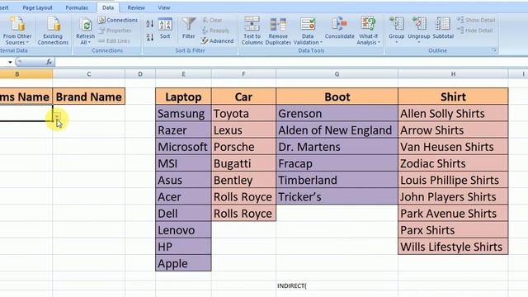
Task: Select the Data ribbon tab
Action: click(108, 7)
